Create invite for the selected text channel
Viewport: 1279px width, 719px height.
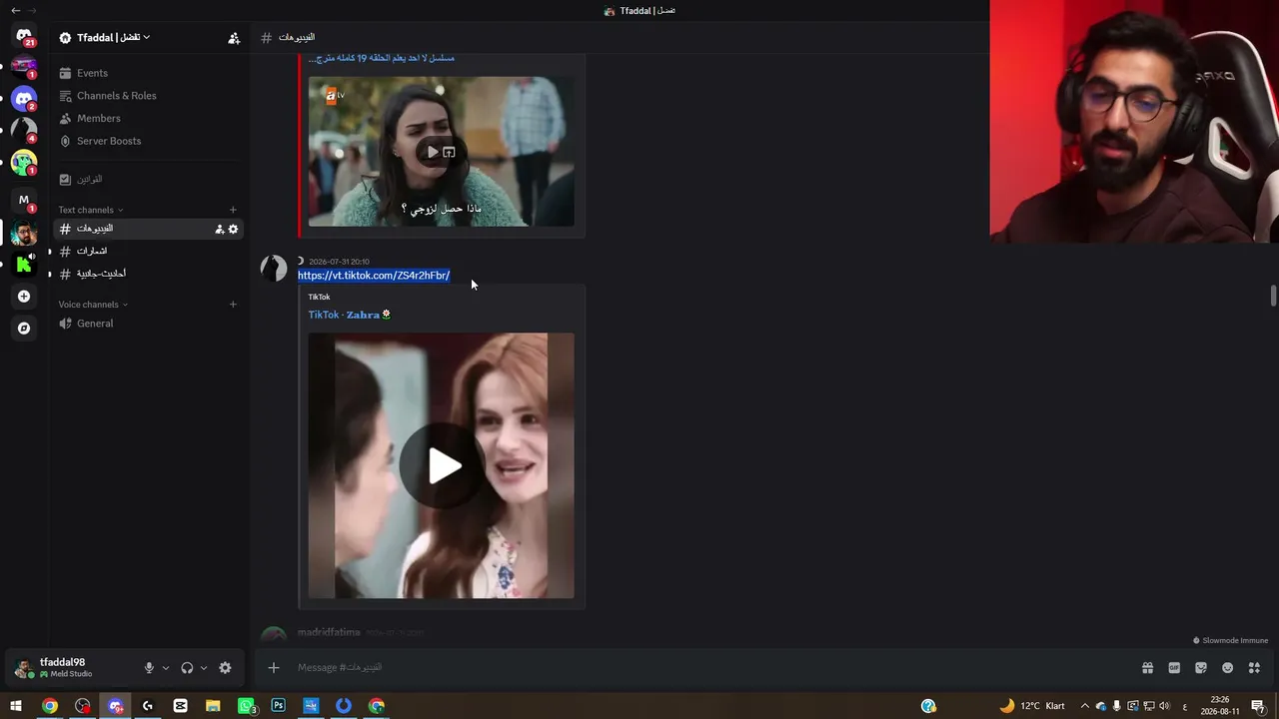pyautogui.click(x=219, y=229)
